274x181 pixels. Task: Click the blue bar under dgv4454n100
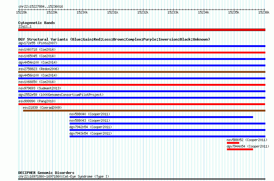tap(142, 65)
